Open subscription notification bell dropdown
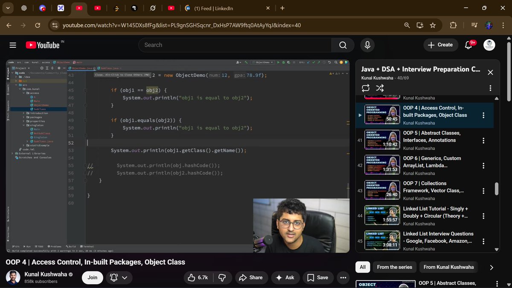 click(x=119, y=277)
